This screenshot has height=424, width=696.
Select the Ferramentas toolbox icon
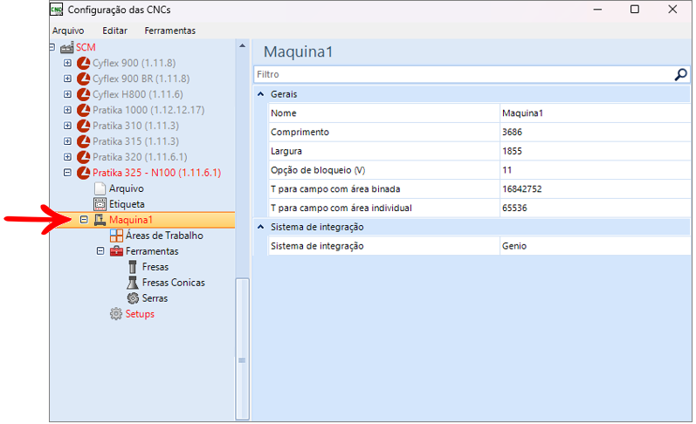116,251
